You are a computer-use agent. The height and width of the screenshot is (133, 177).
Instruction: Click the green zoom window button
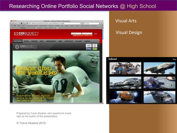pyautogui.click(x=15, y=21)
